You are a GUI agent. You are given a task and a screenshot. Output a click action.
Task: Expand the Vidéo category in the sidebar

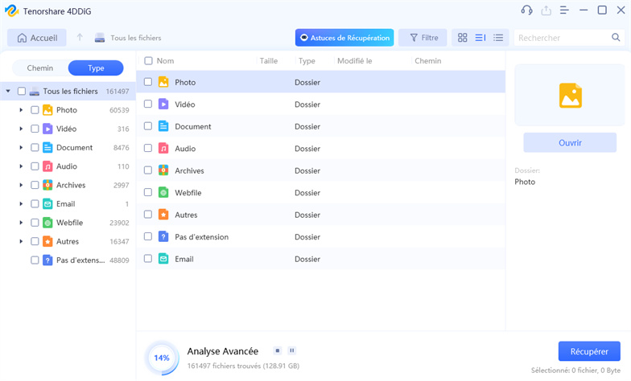tap(21, 129)
